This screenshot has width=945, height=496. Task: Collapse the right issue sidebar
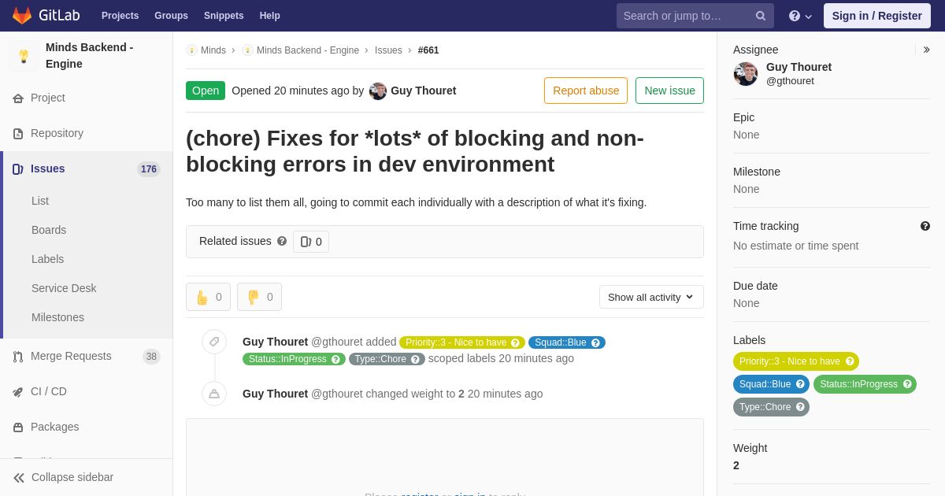pos(926,50)
